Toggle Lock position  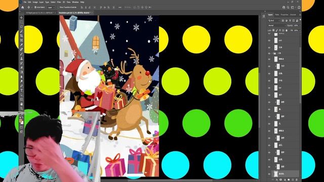[x=280, y=30]
